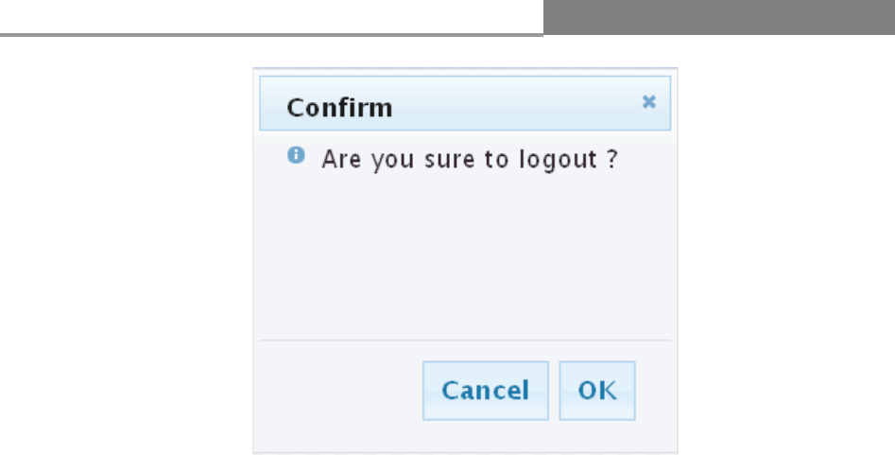Click the "Are you sure to logout ?" message
This screenshot has height=455, width=895.
click(470, 159)
